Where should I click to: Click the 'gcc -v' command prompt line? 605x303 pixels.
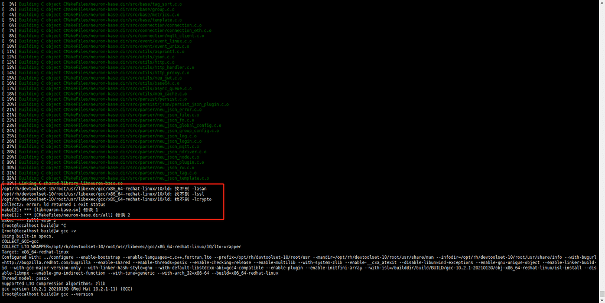pos(43,231)
